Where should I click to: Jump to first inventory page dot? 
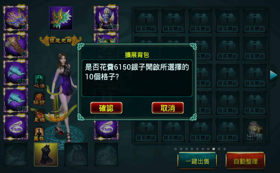(x=175, y=149)
